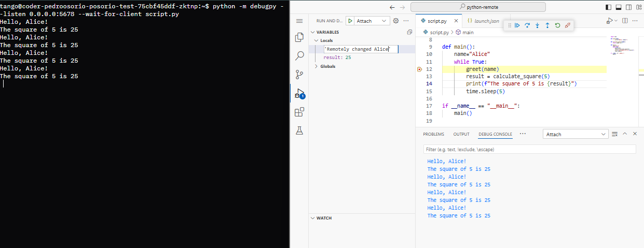Click Step Over in the debug toolbar
Image resolution: width=644 pixels, height=248 pixels.
(527, 25)
